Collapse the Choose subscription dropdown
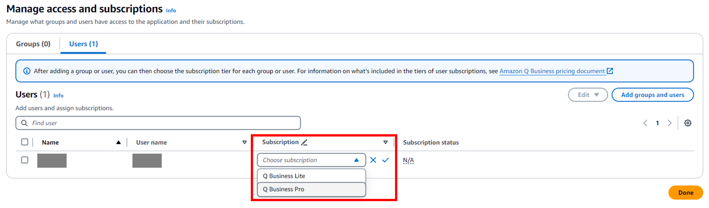The width and height of the screenshot is (709, 208). coord(356,160)
